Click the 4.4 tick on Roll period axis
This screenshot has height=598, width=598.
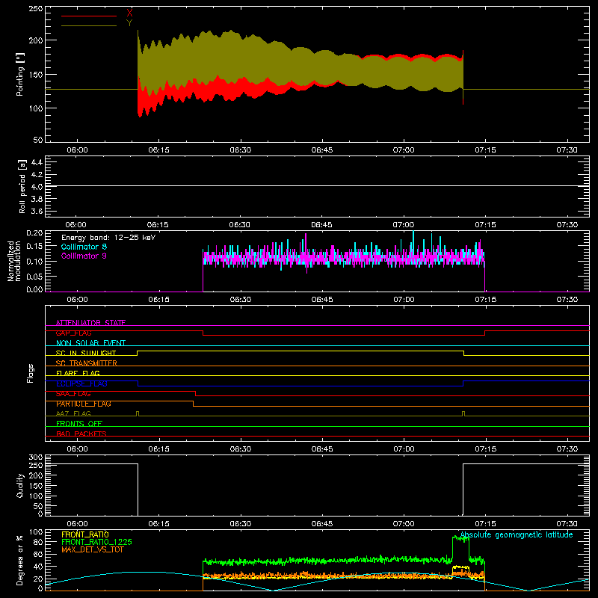click(37, 162)
